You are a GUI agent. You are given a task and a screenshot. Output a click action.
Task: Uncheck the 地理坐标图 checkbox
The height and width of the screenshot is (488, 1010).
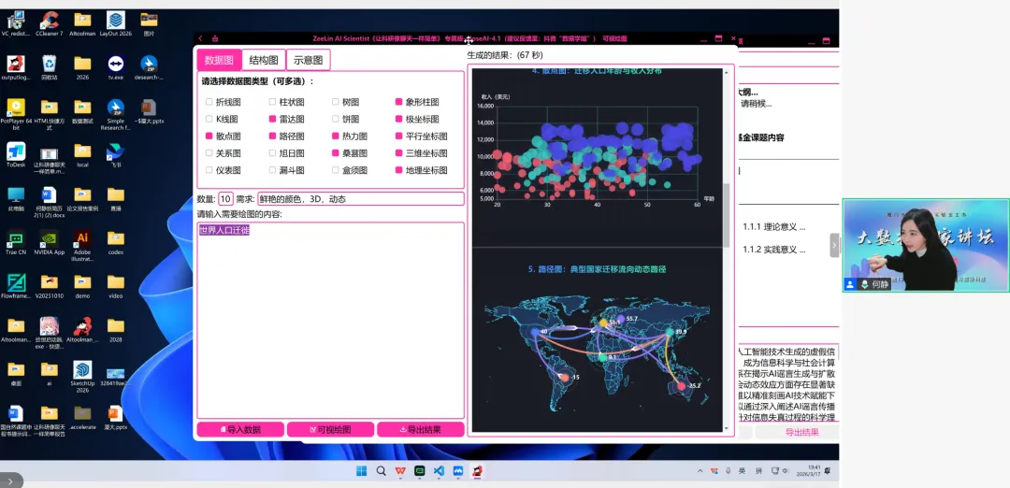[x=399, y=170]
